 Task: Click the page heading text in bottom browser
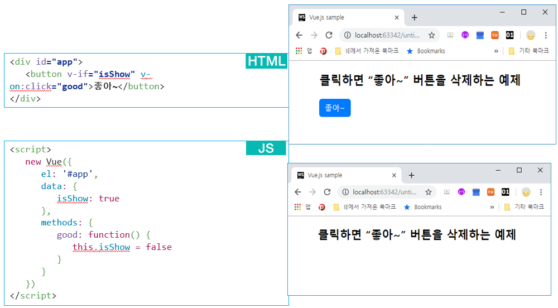(x=417, y=235)
